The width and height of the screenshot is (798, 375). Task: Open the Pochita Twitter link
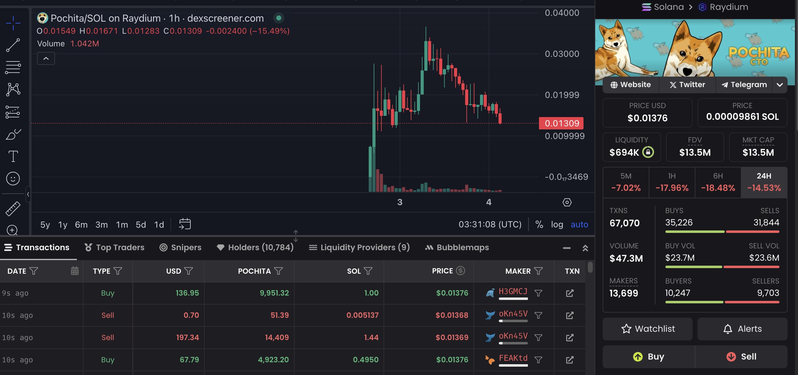[x=687, y=85]
